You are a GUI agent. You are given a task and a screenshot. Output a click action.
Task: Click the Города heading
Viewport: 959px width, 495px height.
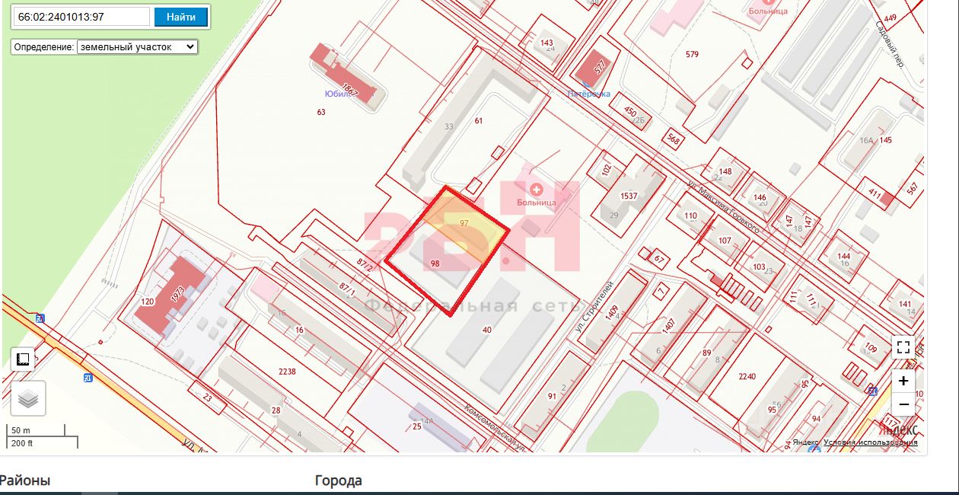point(339,481)
